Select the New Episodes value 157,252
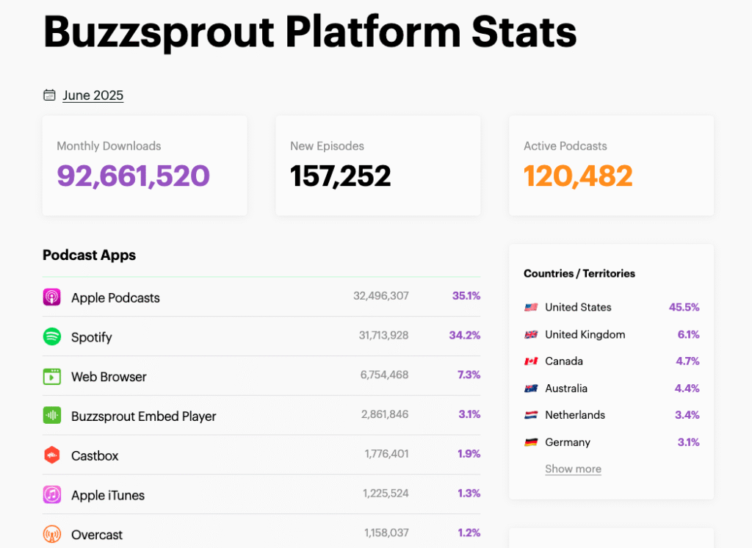Screen dimensions: 752x548 (341, 176)
